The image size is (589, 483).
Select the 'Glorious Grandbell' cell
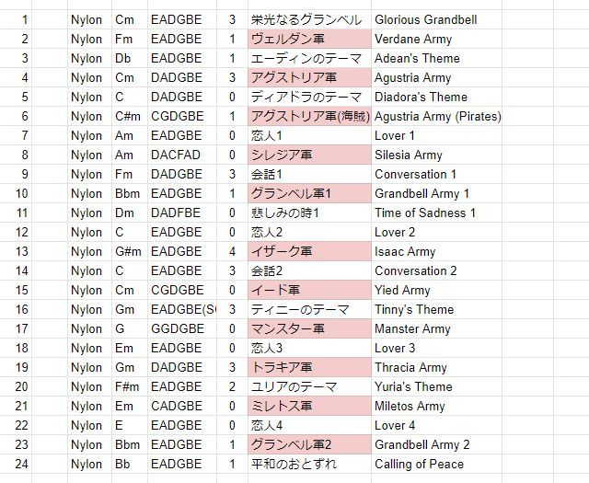click(425, 19)
